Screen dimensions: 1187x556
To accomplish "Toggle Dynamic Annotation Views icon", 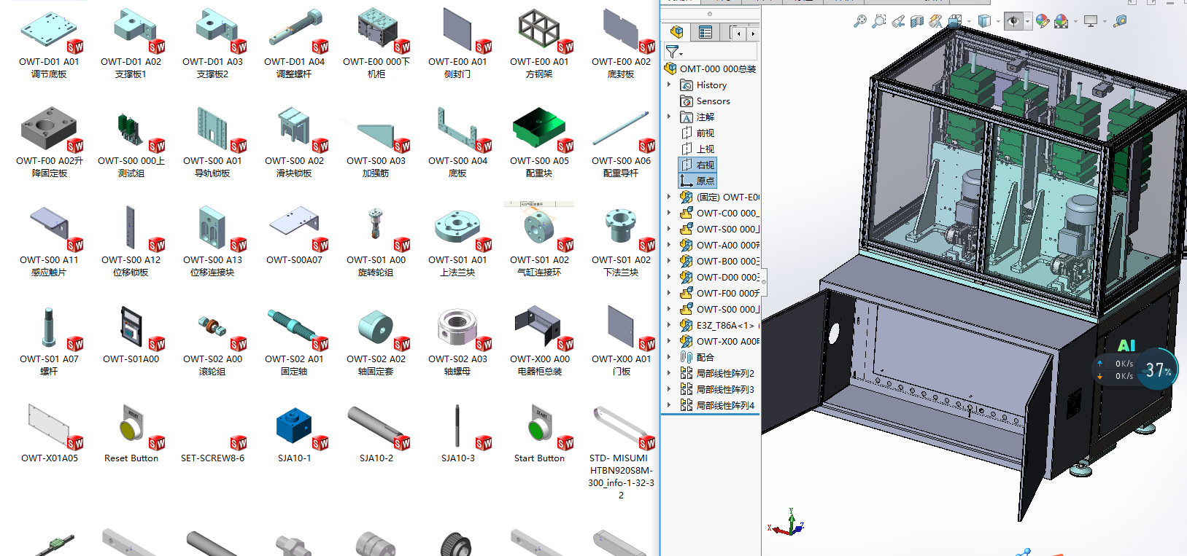I will point(936,21).
